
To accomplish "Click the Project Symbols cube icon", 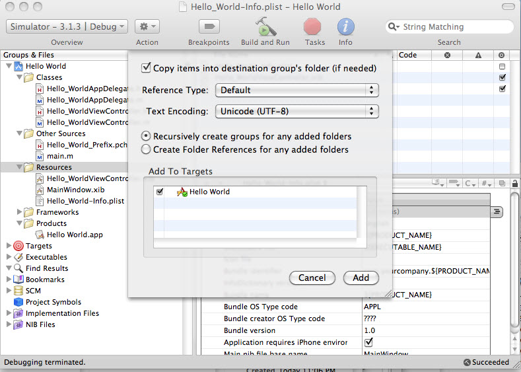I will 18,302.
